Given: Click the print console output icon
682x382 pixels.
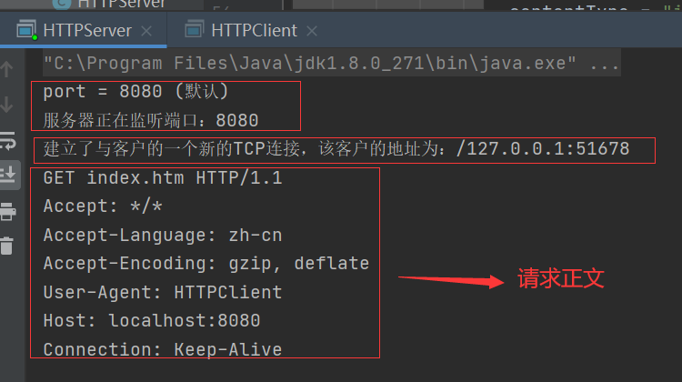Looking at the screenshot, I should [8, 211].
